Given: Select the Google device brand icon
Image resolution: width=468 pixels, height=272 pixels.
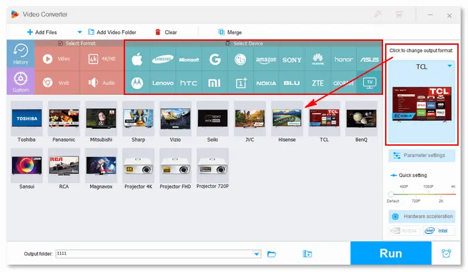Looking at the screenshot, I should pos(215,59).
